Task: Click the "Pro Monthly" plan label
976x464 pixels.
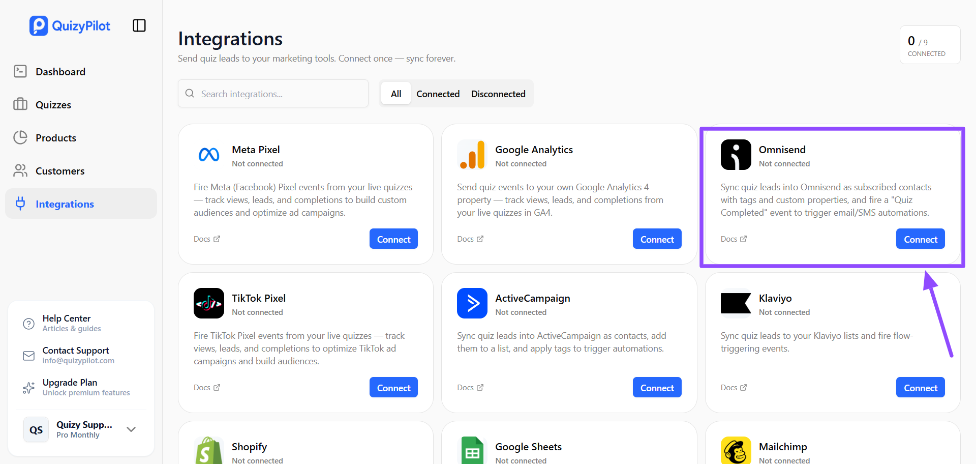Action: (x=78, y=435)
